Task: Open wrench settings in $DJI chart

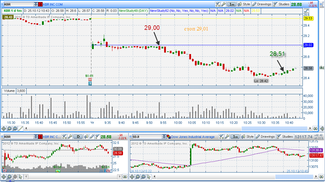Action: point(227,137)
